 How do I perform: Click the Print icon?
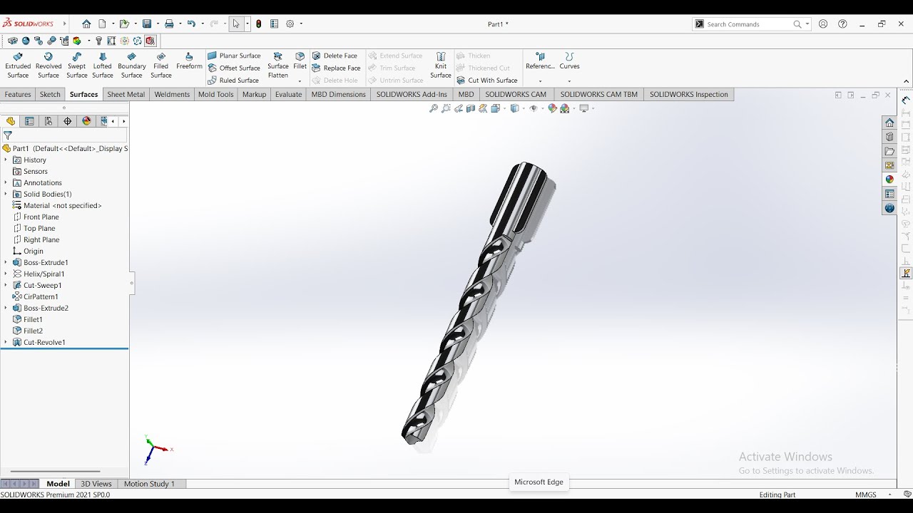click(x=169, y=24)
